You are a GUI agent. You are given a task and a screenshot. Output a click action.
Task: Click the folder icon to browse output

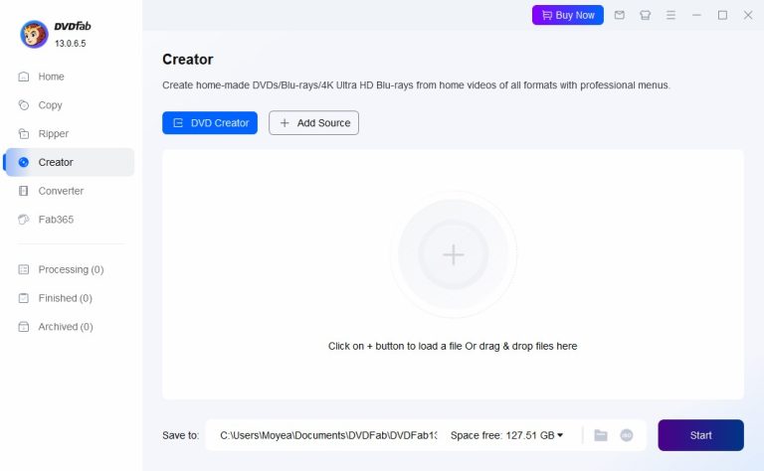(601, 435)
